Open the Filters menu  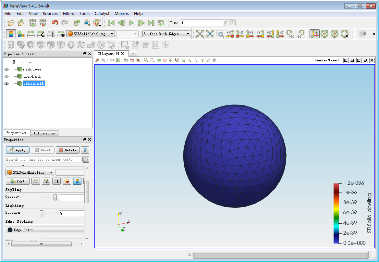coord(68,14)
